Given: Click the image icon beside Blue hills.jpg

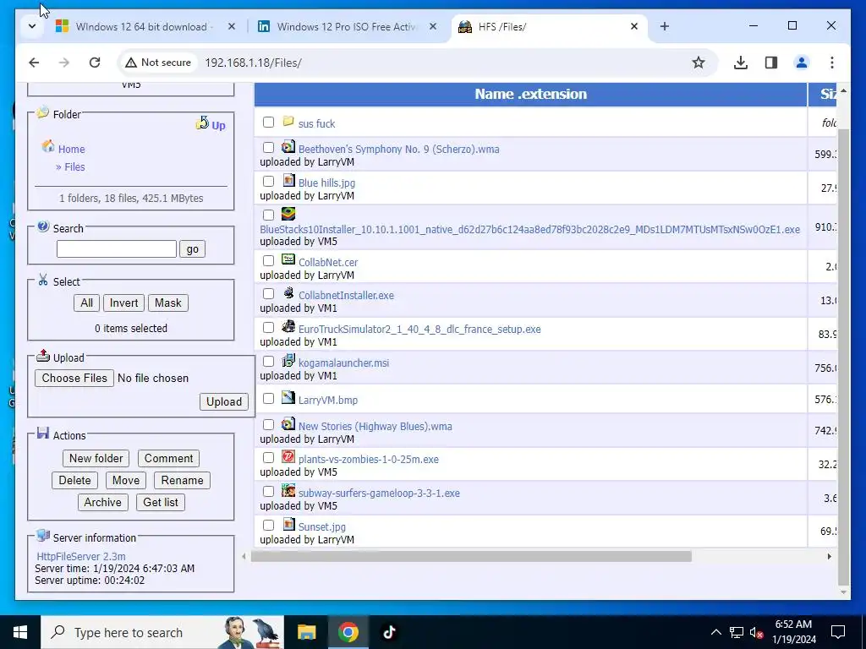Looking at the screenshot, I should pyautogui.click(x=289, y=181).
